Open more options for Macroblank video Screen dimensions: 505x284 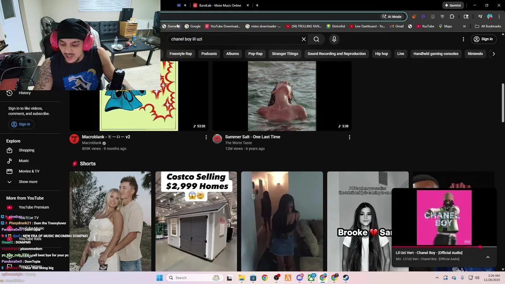(206, 137)
